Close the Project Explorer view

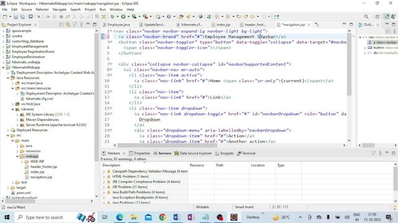[35, 25]
